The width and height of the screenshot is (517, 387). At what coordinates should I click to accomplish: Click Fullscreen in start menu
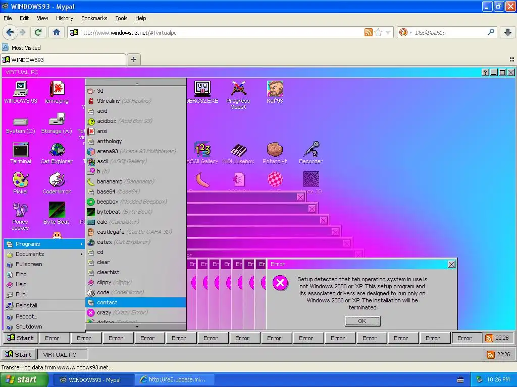44,264
